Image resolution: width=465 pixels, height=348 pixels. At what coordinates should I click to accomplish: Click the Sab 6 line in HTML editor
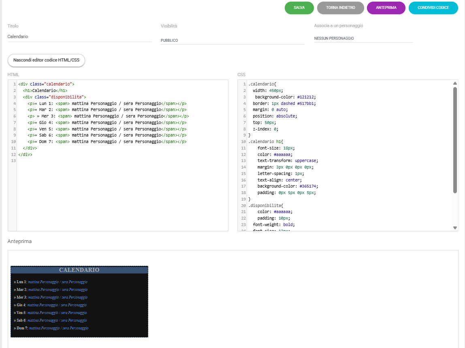pos(107,135)
